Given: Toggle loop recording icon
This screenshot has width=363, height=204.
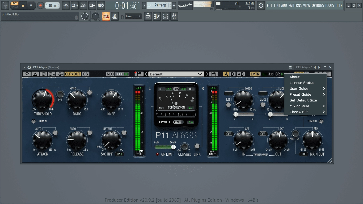Looking at the screenshot, I should click(101, 5).
